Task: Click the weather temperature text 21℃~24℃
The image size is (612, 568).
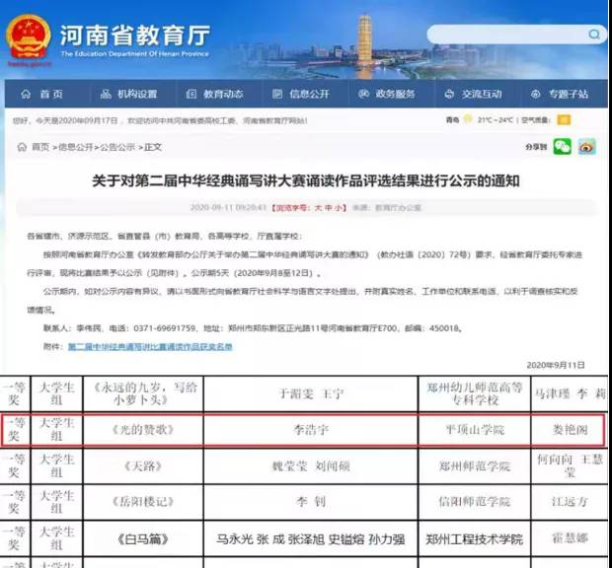Action: point(495,119)
